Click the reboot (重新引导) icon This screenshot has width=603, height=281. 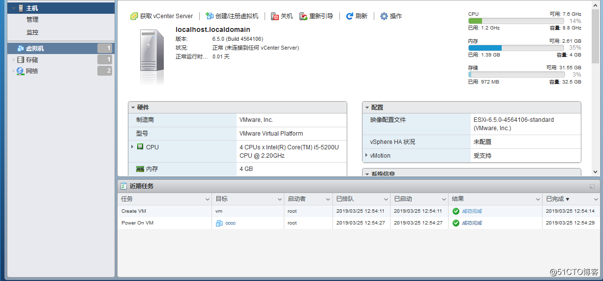(x=303, y=16)
